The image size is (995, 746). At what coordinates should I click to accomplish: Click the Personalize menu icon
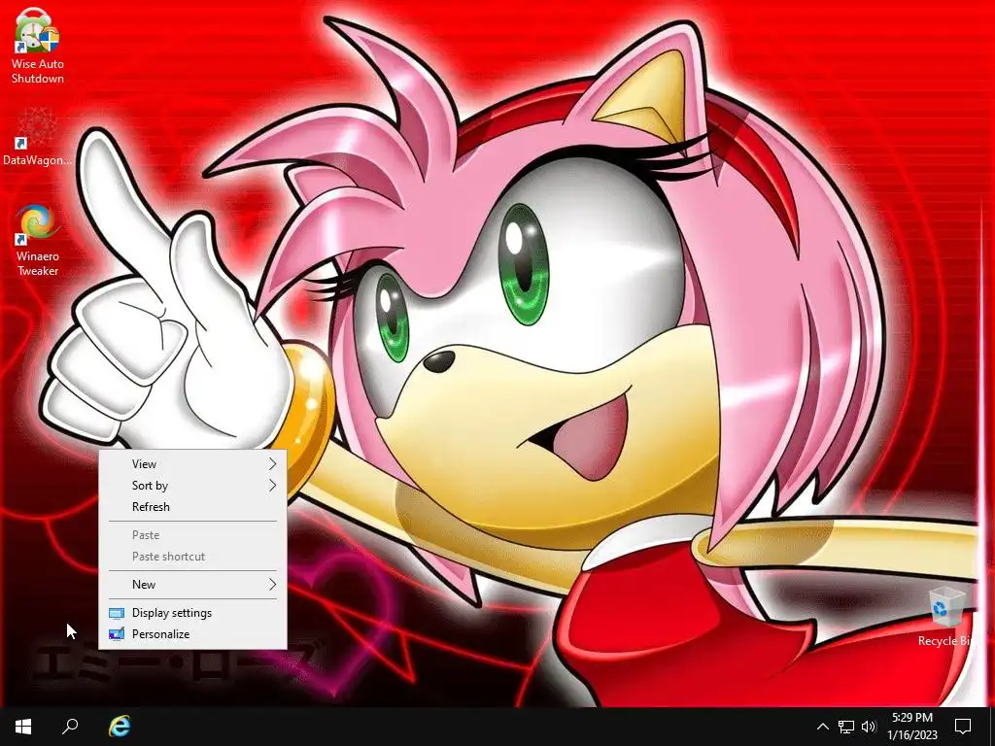click(117, 633)
